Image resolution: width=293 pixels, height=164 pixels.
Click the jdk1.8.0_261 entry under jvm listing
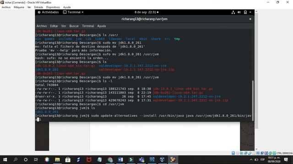point(47,112)
